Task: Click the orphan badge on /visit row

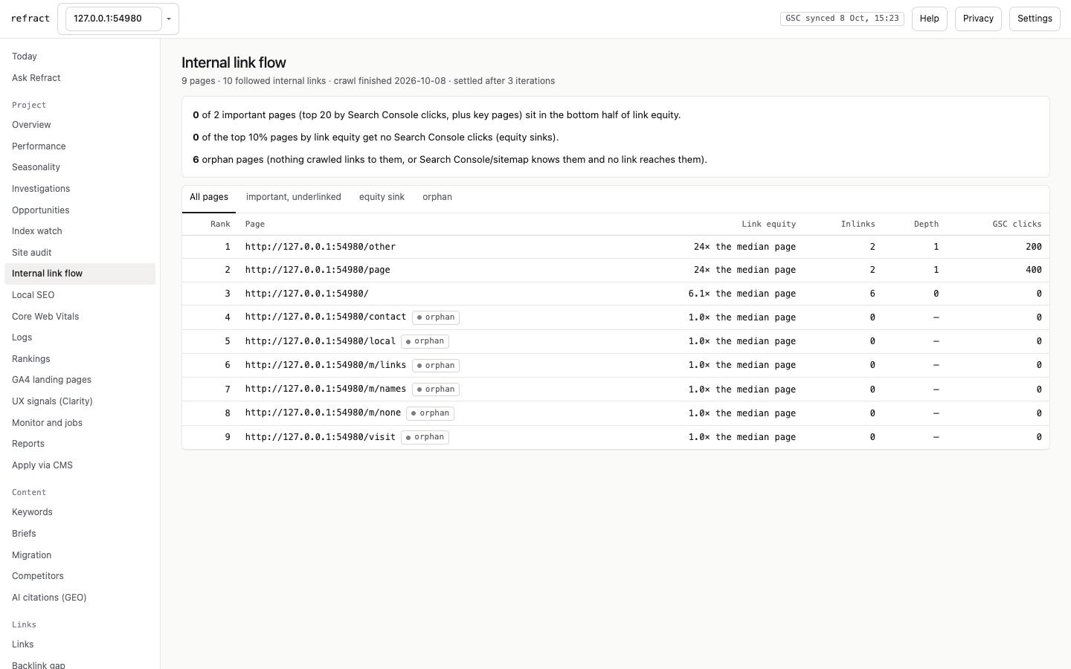Action: tap(425, 437)
